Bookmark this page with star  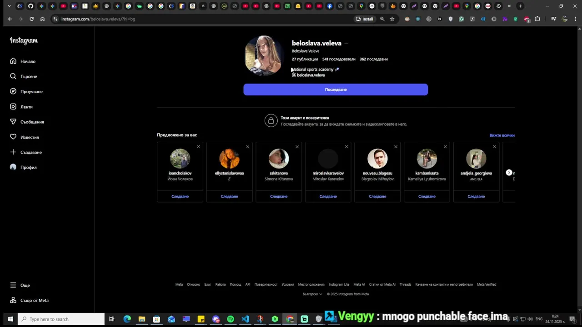pos(392,19)
